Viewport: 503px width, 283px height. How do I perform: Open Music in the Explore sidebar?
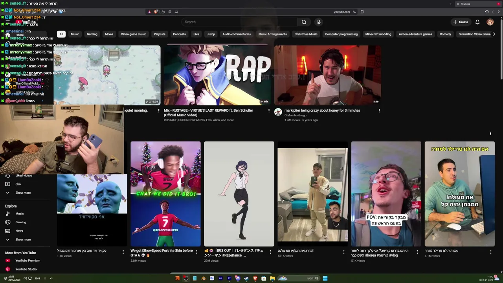tap(20, 213)
